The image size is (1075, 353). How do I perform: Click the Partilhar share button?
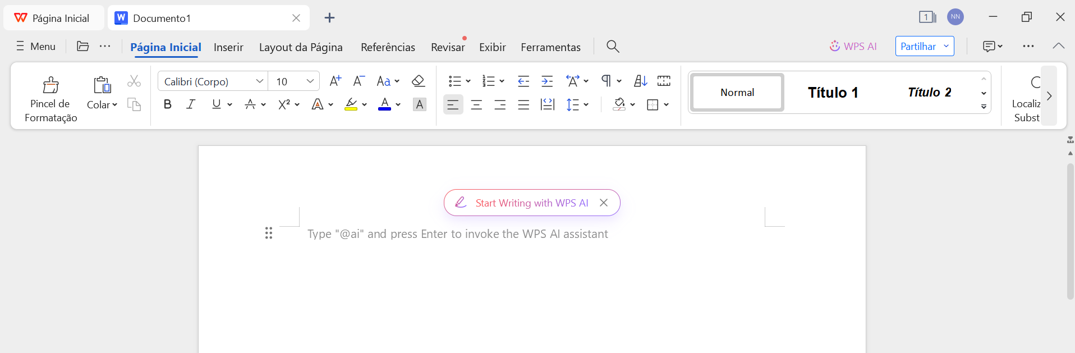coord(925,46)
